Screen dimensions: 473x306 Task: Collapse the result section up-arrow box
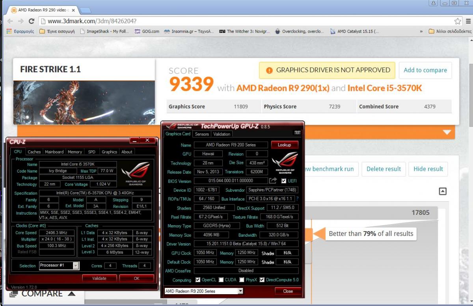(x=443, y=191)
